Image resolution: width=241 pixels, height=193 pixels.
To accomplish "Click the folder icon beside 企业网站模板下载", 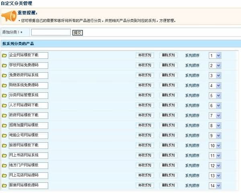I will (4, 55).
